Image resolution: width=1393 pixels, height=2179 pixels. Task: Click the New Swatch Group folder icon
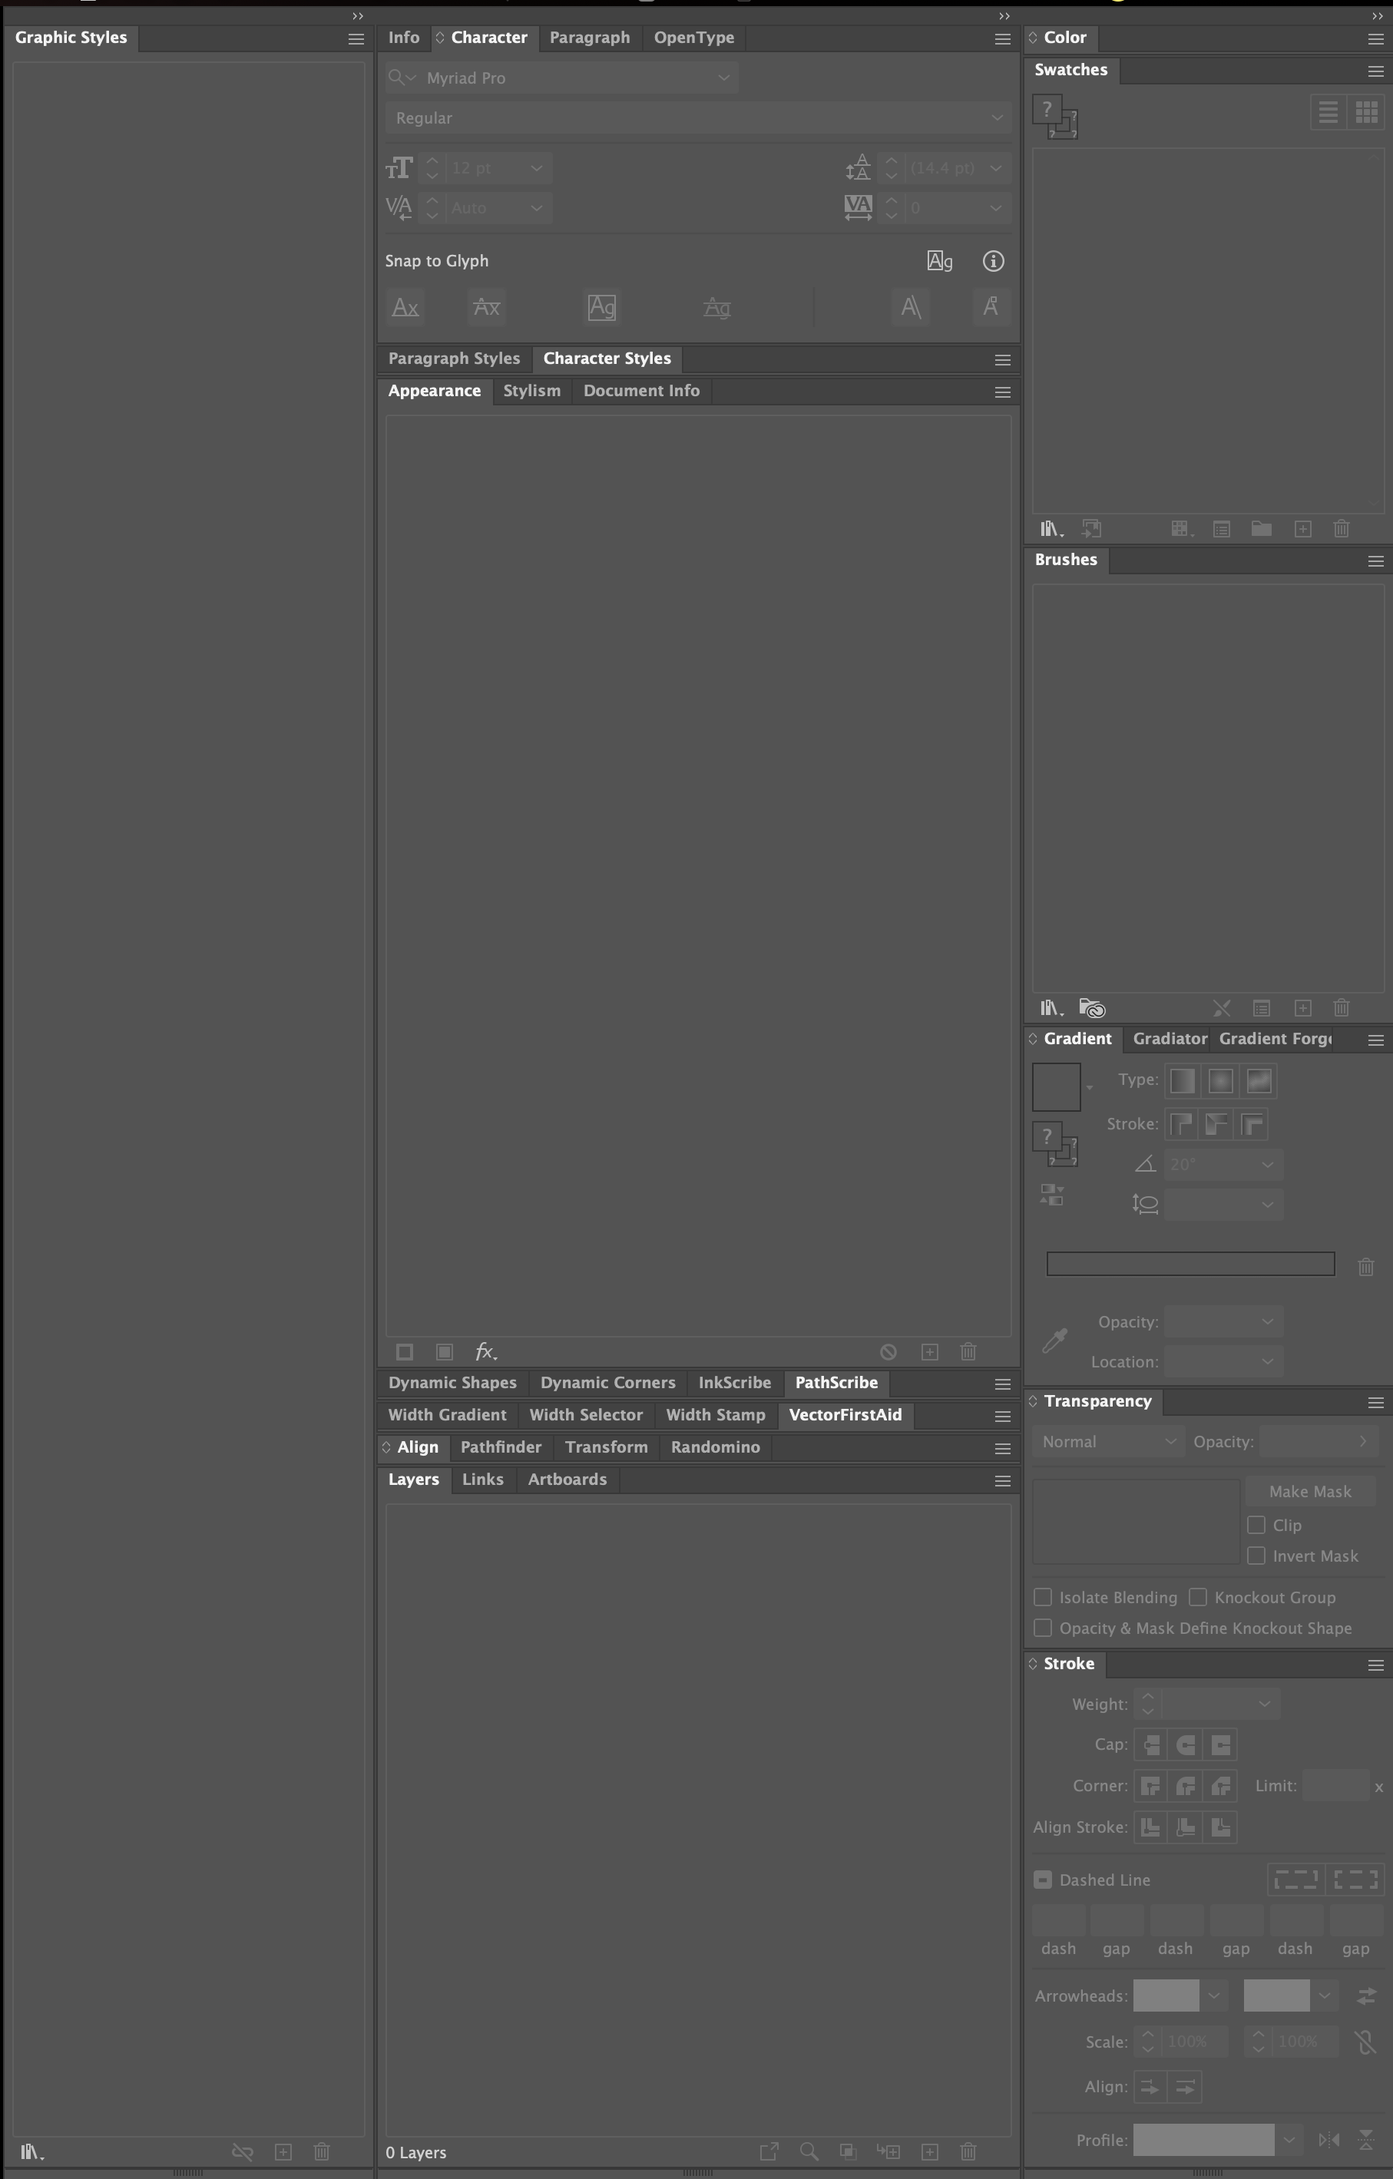click(x=1260, y=527)
